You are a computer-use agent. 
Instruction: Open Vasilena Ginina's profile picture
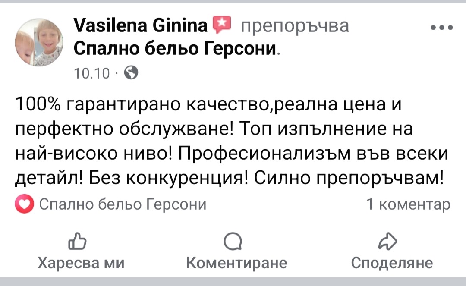(39, 43)
